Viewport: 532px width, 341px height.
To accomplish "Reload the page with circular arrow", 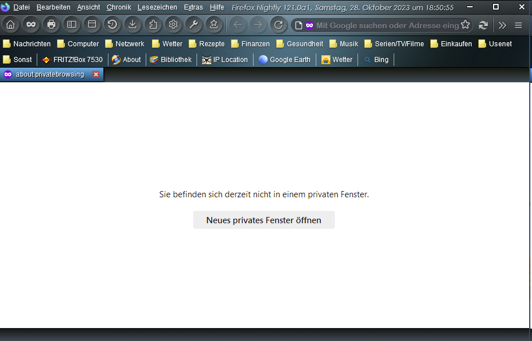I will 278,25.
